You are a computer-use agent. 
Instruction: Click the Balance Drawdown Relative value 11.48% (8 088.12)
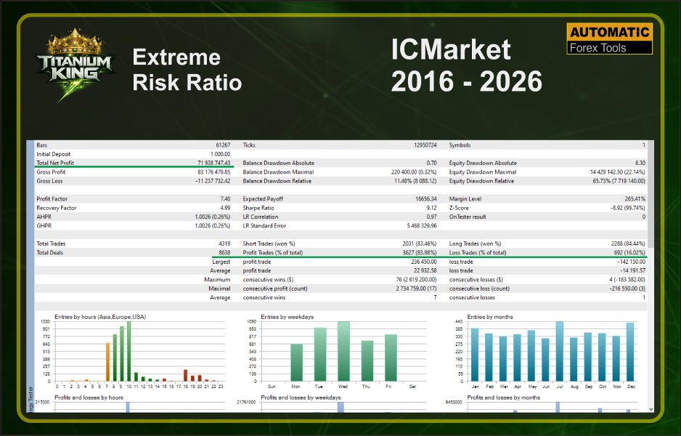pos(415,181)
